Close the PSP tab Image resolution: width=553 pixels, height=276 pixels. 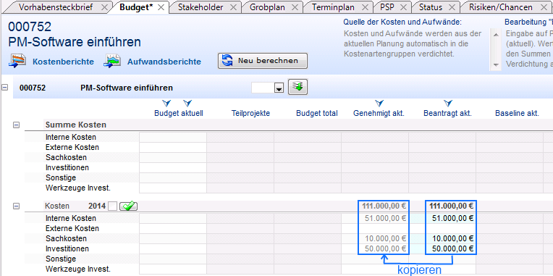pos(404,7)
